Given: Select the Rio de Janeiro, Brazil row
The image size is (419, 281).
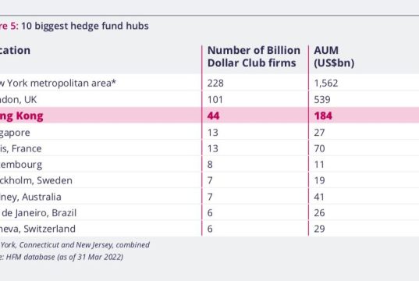Looking at the screenshot, I should (209, 213).
